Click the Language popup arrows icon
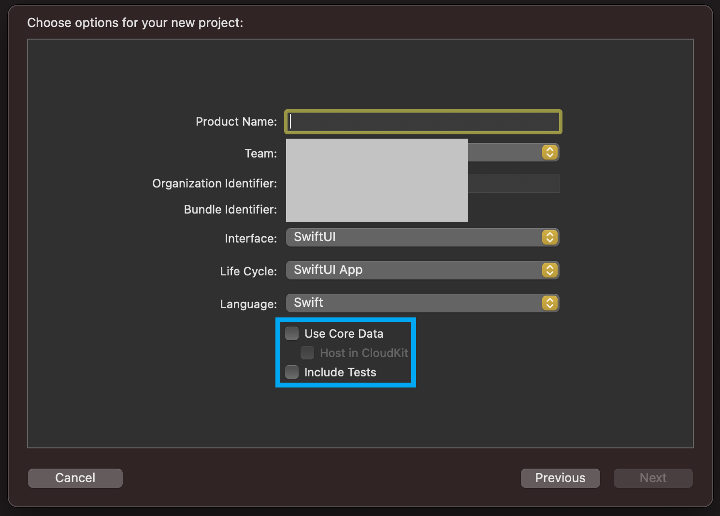This screenshot has height=516, width=720. pos(549,303)
